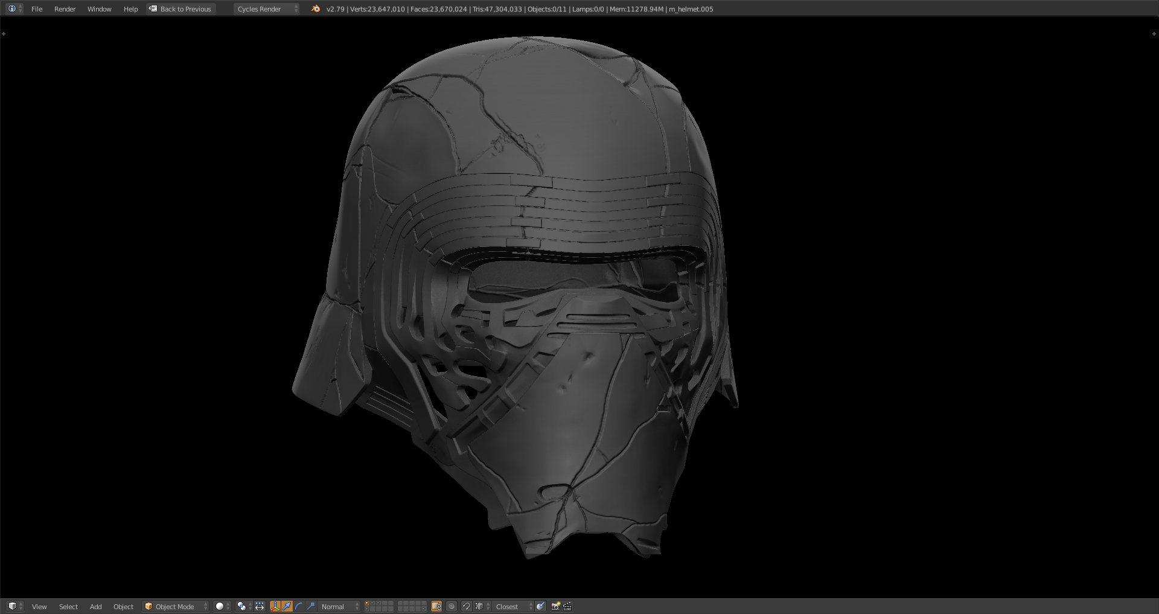The image size is (1159, 614).
Task: Open the Closest snap target dropdown
Action: tap(512, 606)
